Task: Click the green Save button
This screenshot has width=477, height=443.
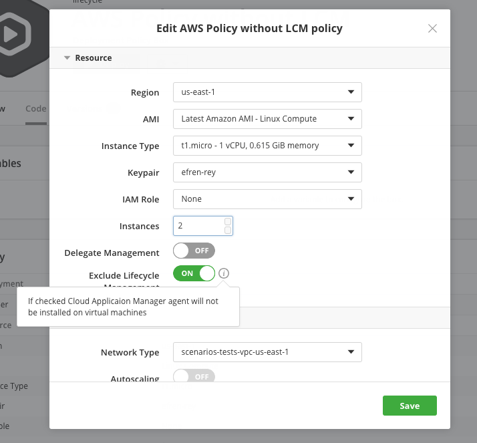Action: click(x=410, y=406)
